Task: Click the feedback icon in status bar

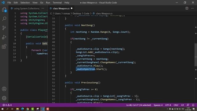Action: coord(188,105)
